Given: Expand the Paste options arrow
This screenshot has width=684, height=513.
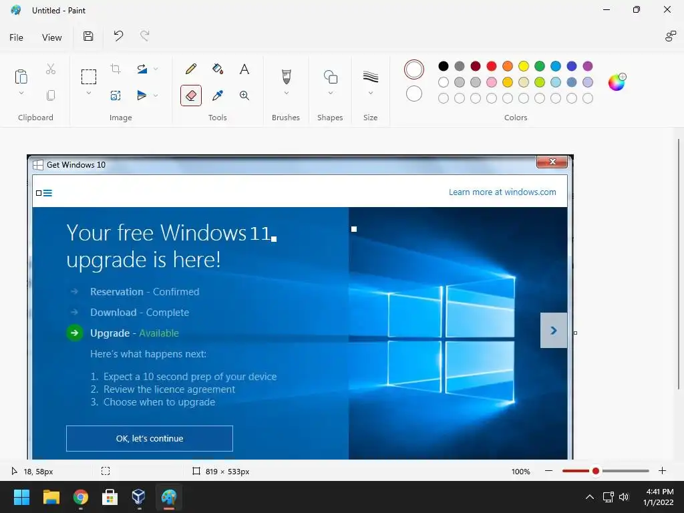Looking at the screenshot, I should coord(21,93).
